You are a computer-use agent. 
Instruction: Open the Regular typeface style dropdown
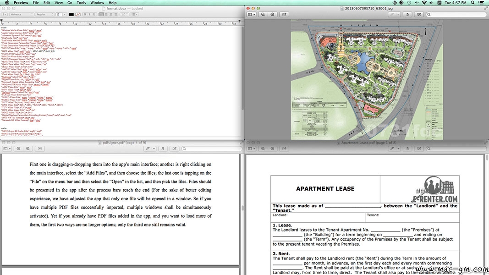point(44,15)
